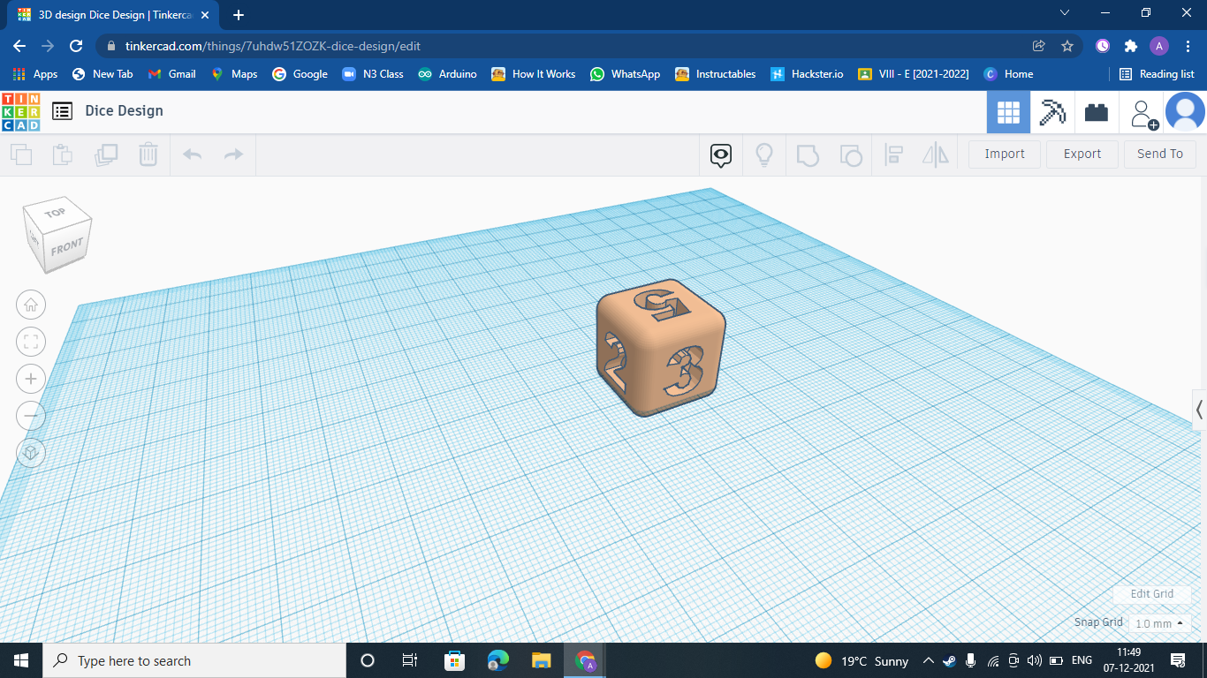Image resolution: width=1207 pixels, height=678 pixels.
Task: Click the Ungroup shapes icon
Action: click(850, 155)
